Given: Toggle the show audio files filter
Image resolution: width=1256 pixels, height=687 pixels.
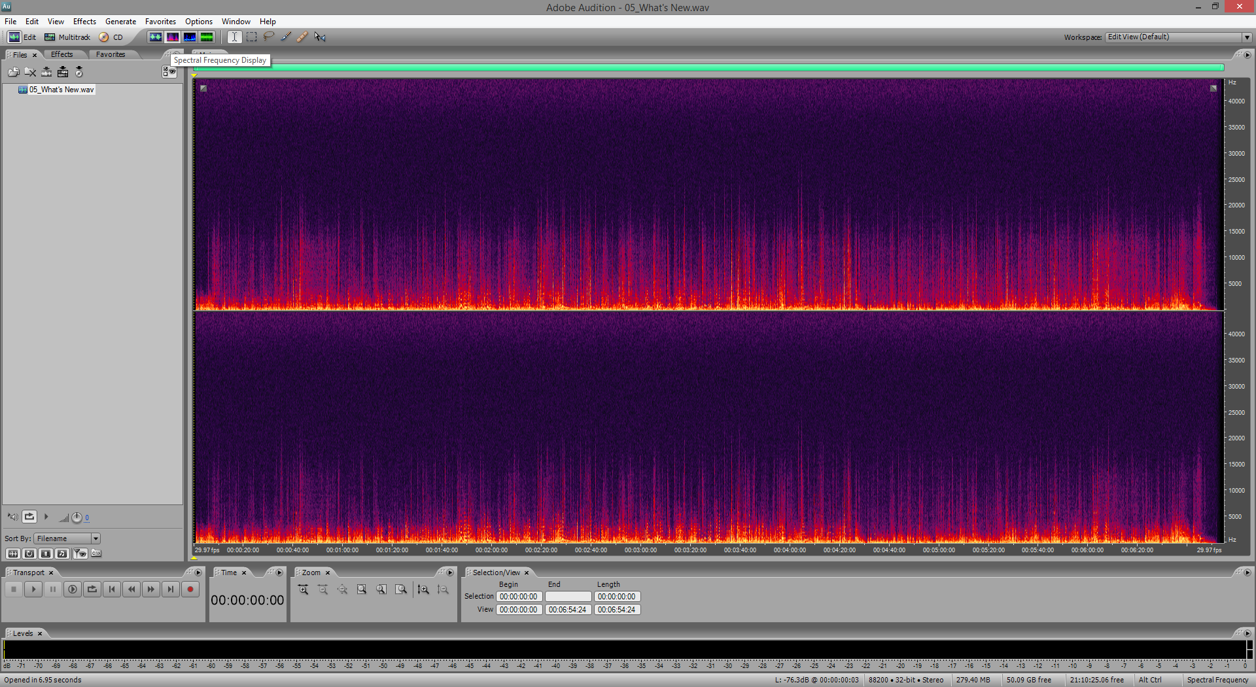Looking at the screenshot, I should pos(13,554).
